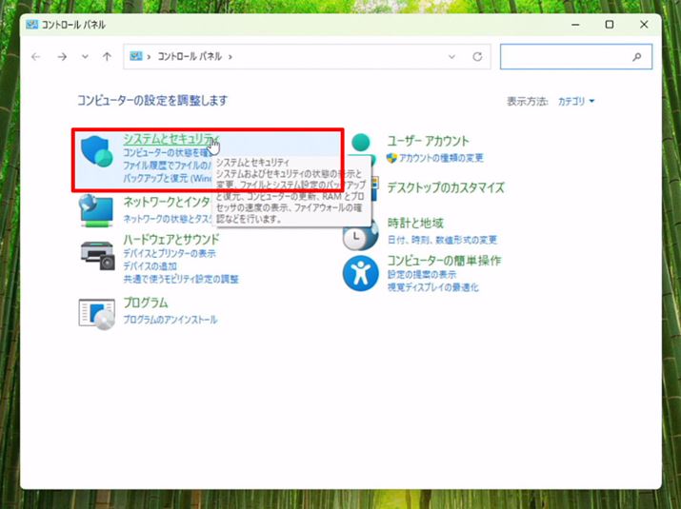The height and width of the screenshot is (509, 681).
Task: Click the Network and Internet globe icon
Action: pos(96,211)
